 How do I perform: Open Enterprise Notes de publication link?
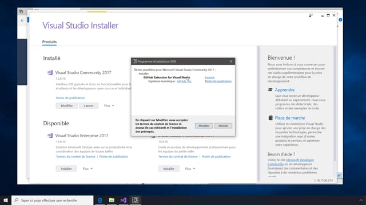click(x=114, y=157)
